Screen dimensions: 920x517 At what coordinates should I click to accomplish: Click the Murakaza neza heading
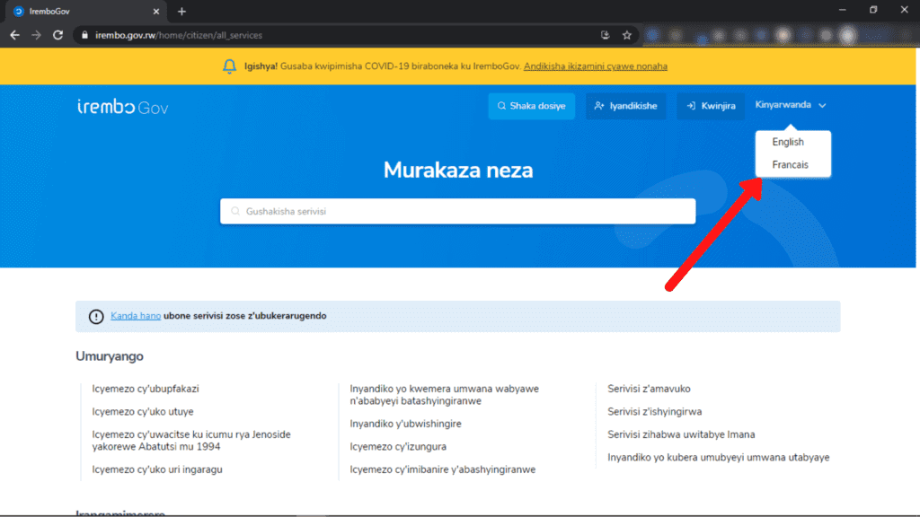point(458,170)
